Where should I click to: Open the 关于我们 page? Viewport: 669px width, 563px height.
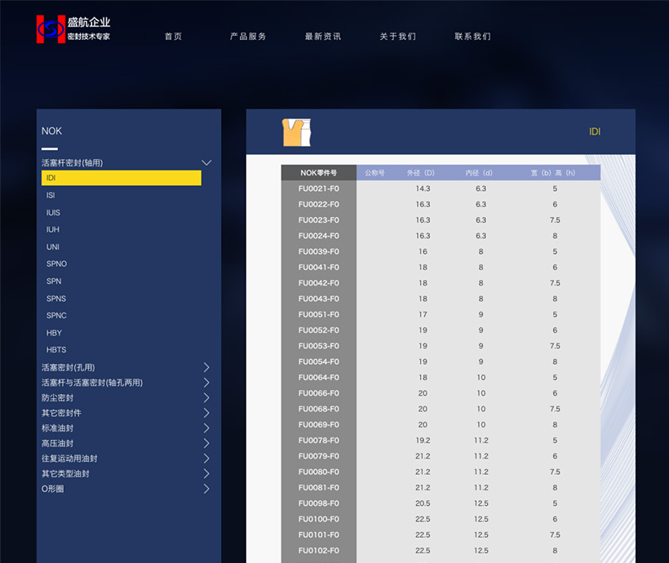397,37
